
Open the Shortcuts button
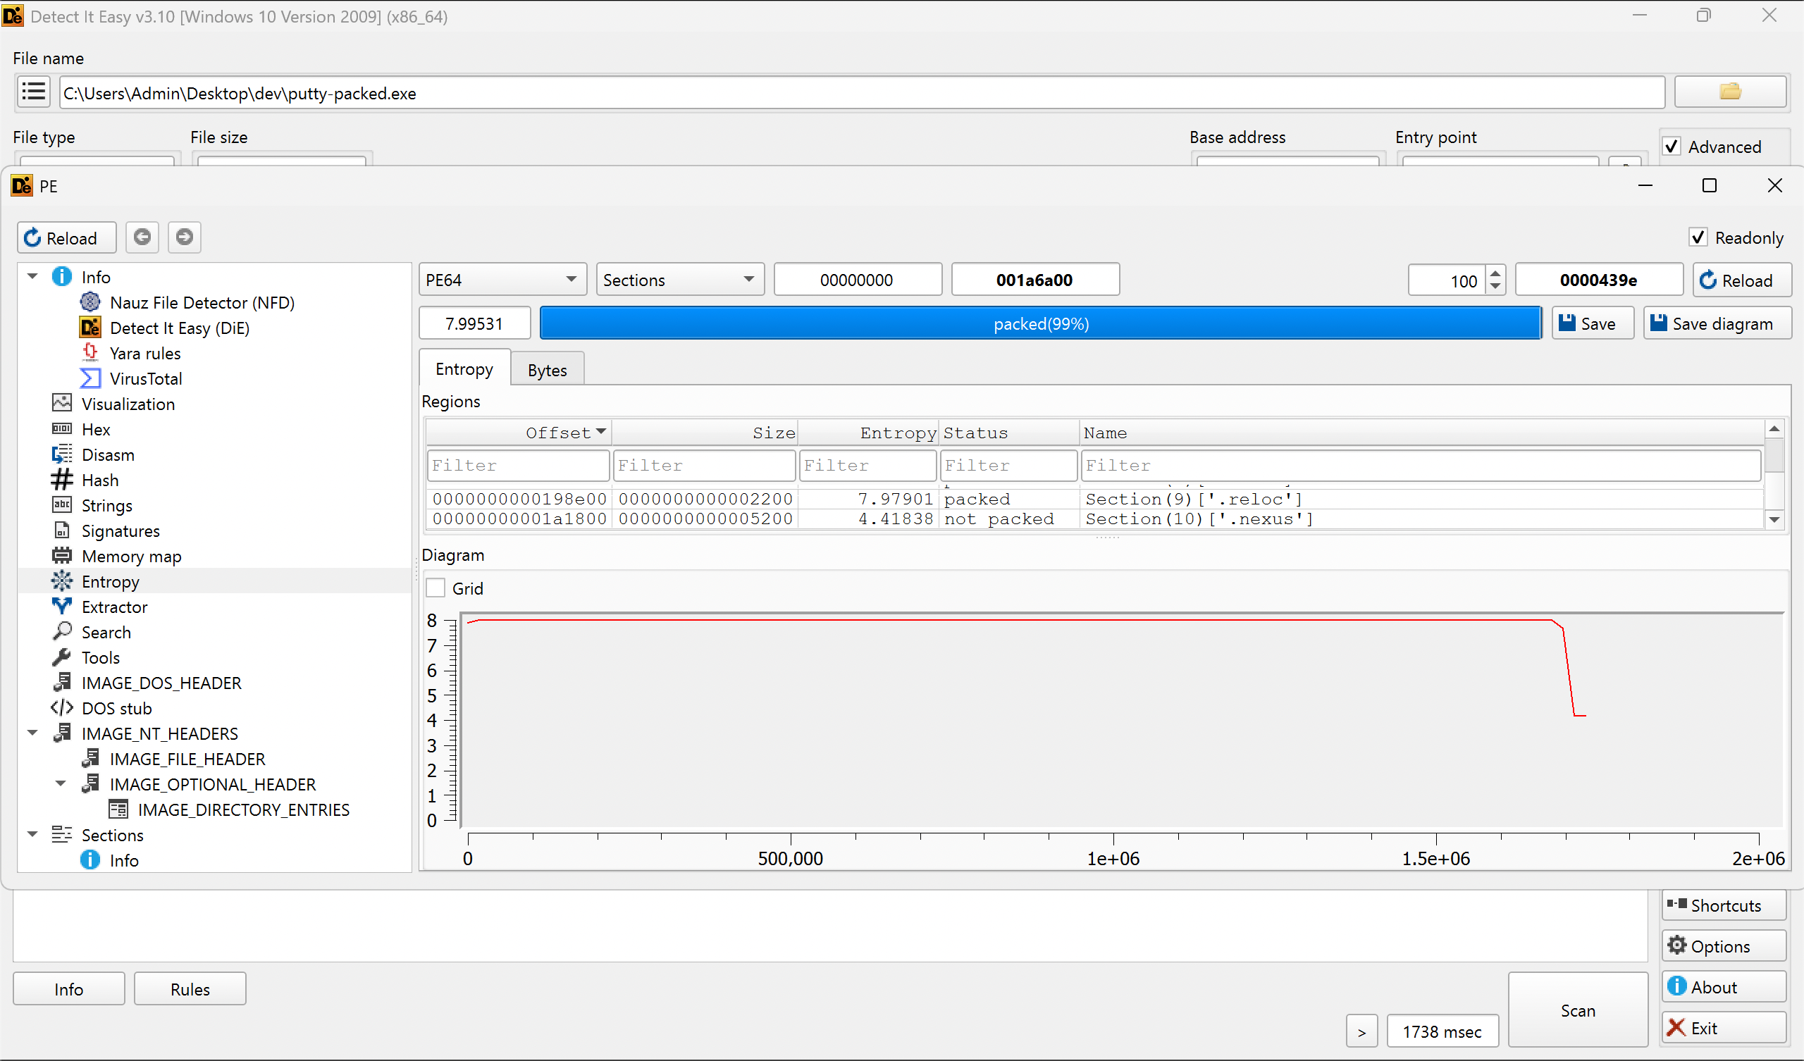(1724, 905)
